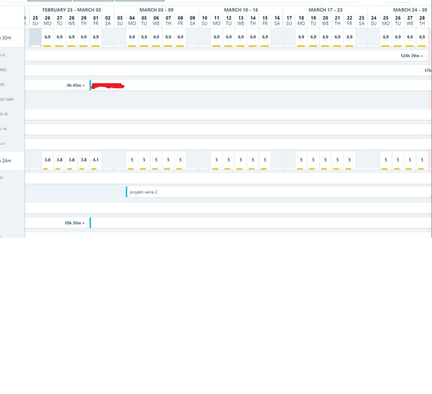Select the U-1 row label
432x394 pixels.
click(x=3, y=144)
